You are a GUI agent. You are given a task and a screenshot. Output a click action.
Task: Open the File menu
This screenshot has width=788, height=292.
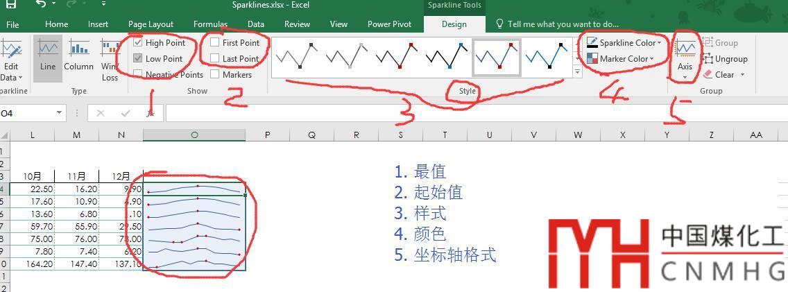click(x=12, y=24)
